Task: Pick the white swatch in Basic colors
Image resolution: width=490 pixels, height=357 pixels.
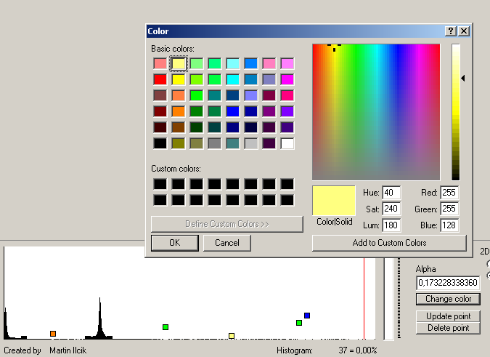Action: (287, 143)
